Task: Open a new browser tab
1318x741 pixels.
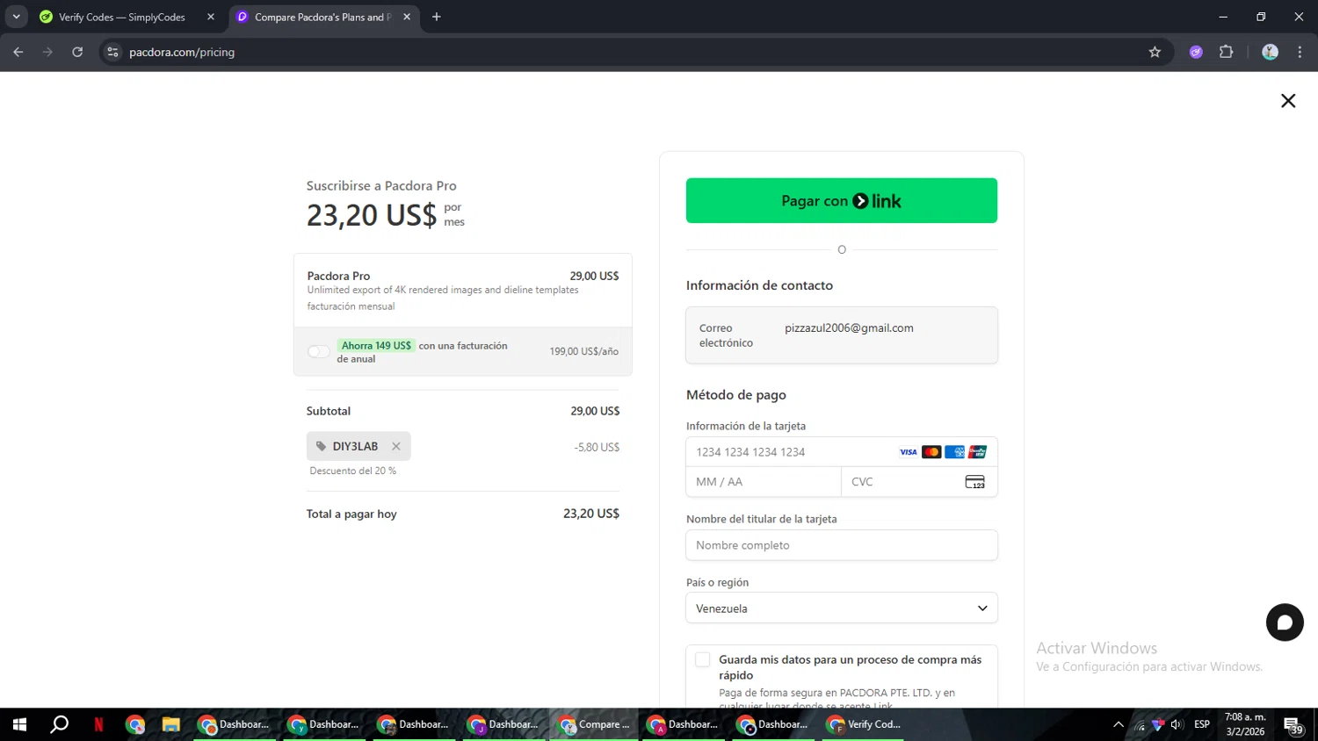Action: click(437, 17)
